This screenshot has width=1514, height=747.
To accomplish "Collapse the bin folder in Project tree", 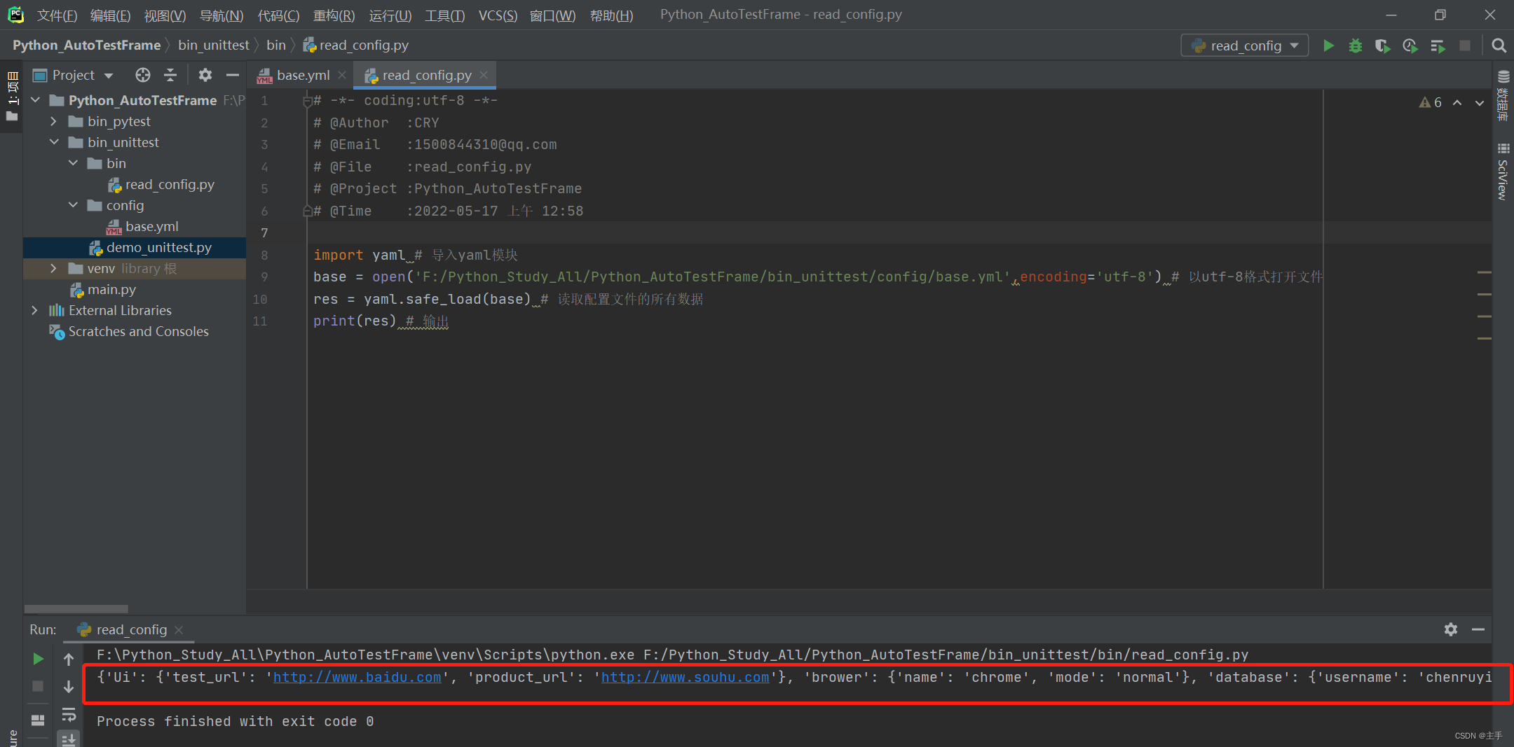I will [x=74, y=162].
